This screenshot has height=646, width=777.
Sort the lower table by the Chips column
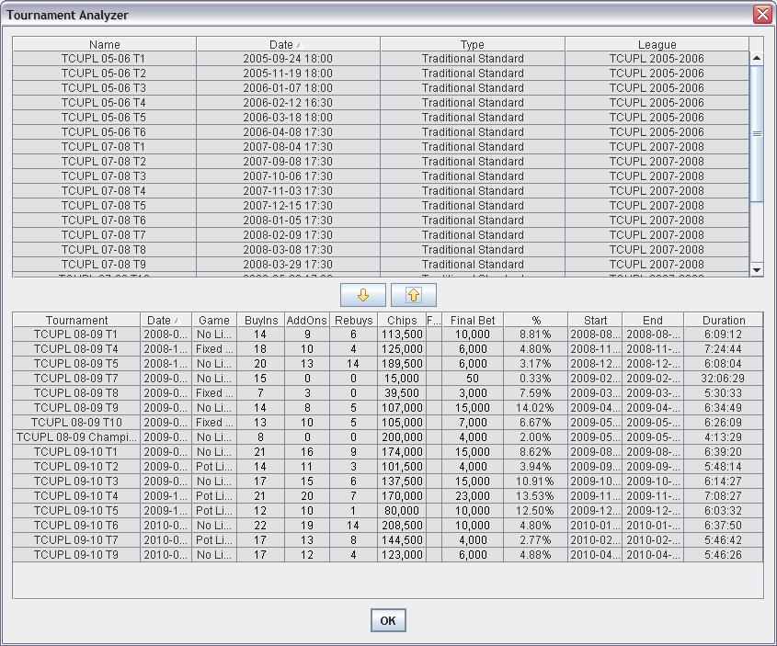click(401, 320)
